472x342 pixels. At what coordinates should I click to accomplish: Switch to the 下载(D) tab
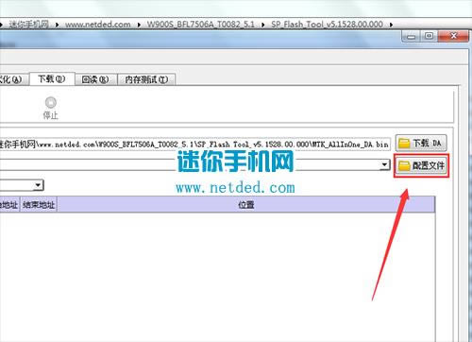pos(52,78)
